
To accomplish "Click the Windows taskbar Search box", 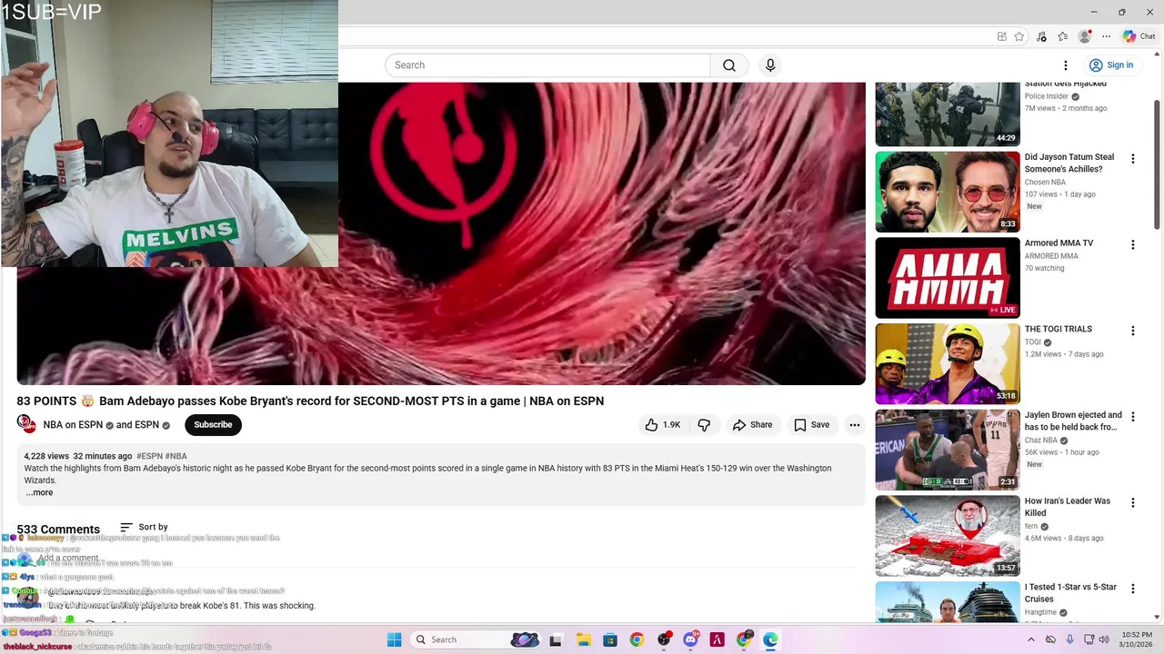I will coord(477,639).
